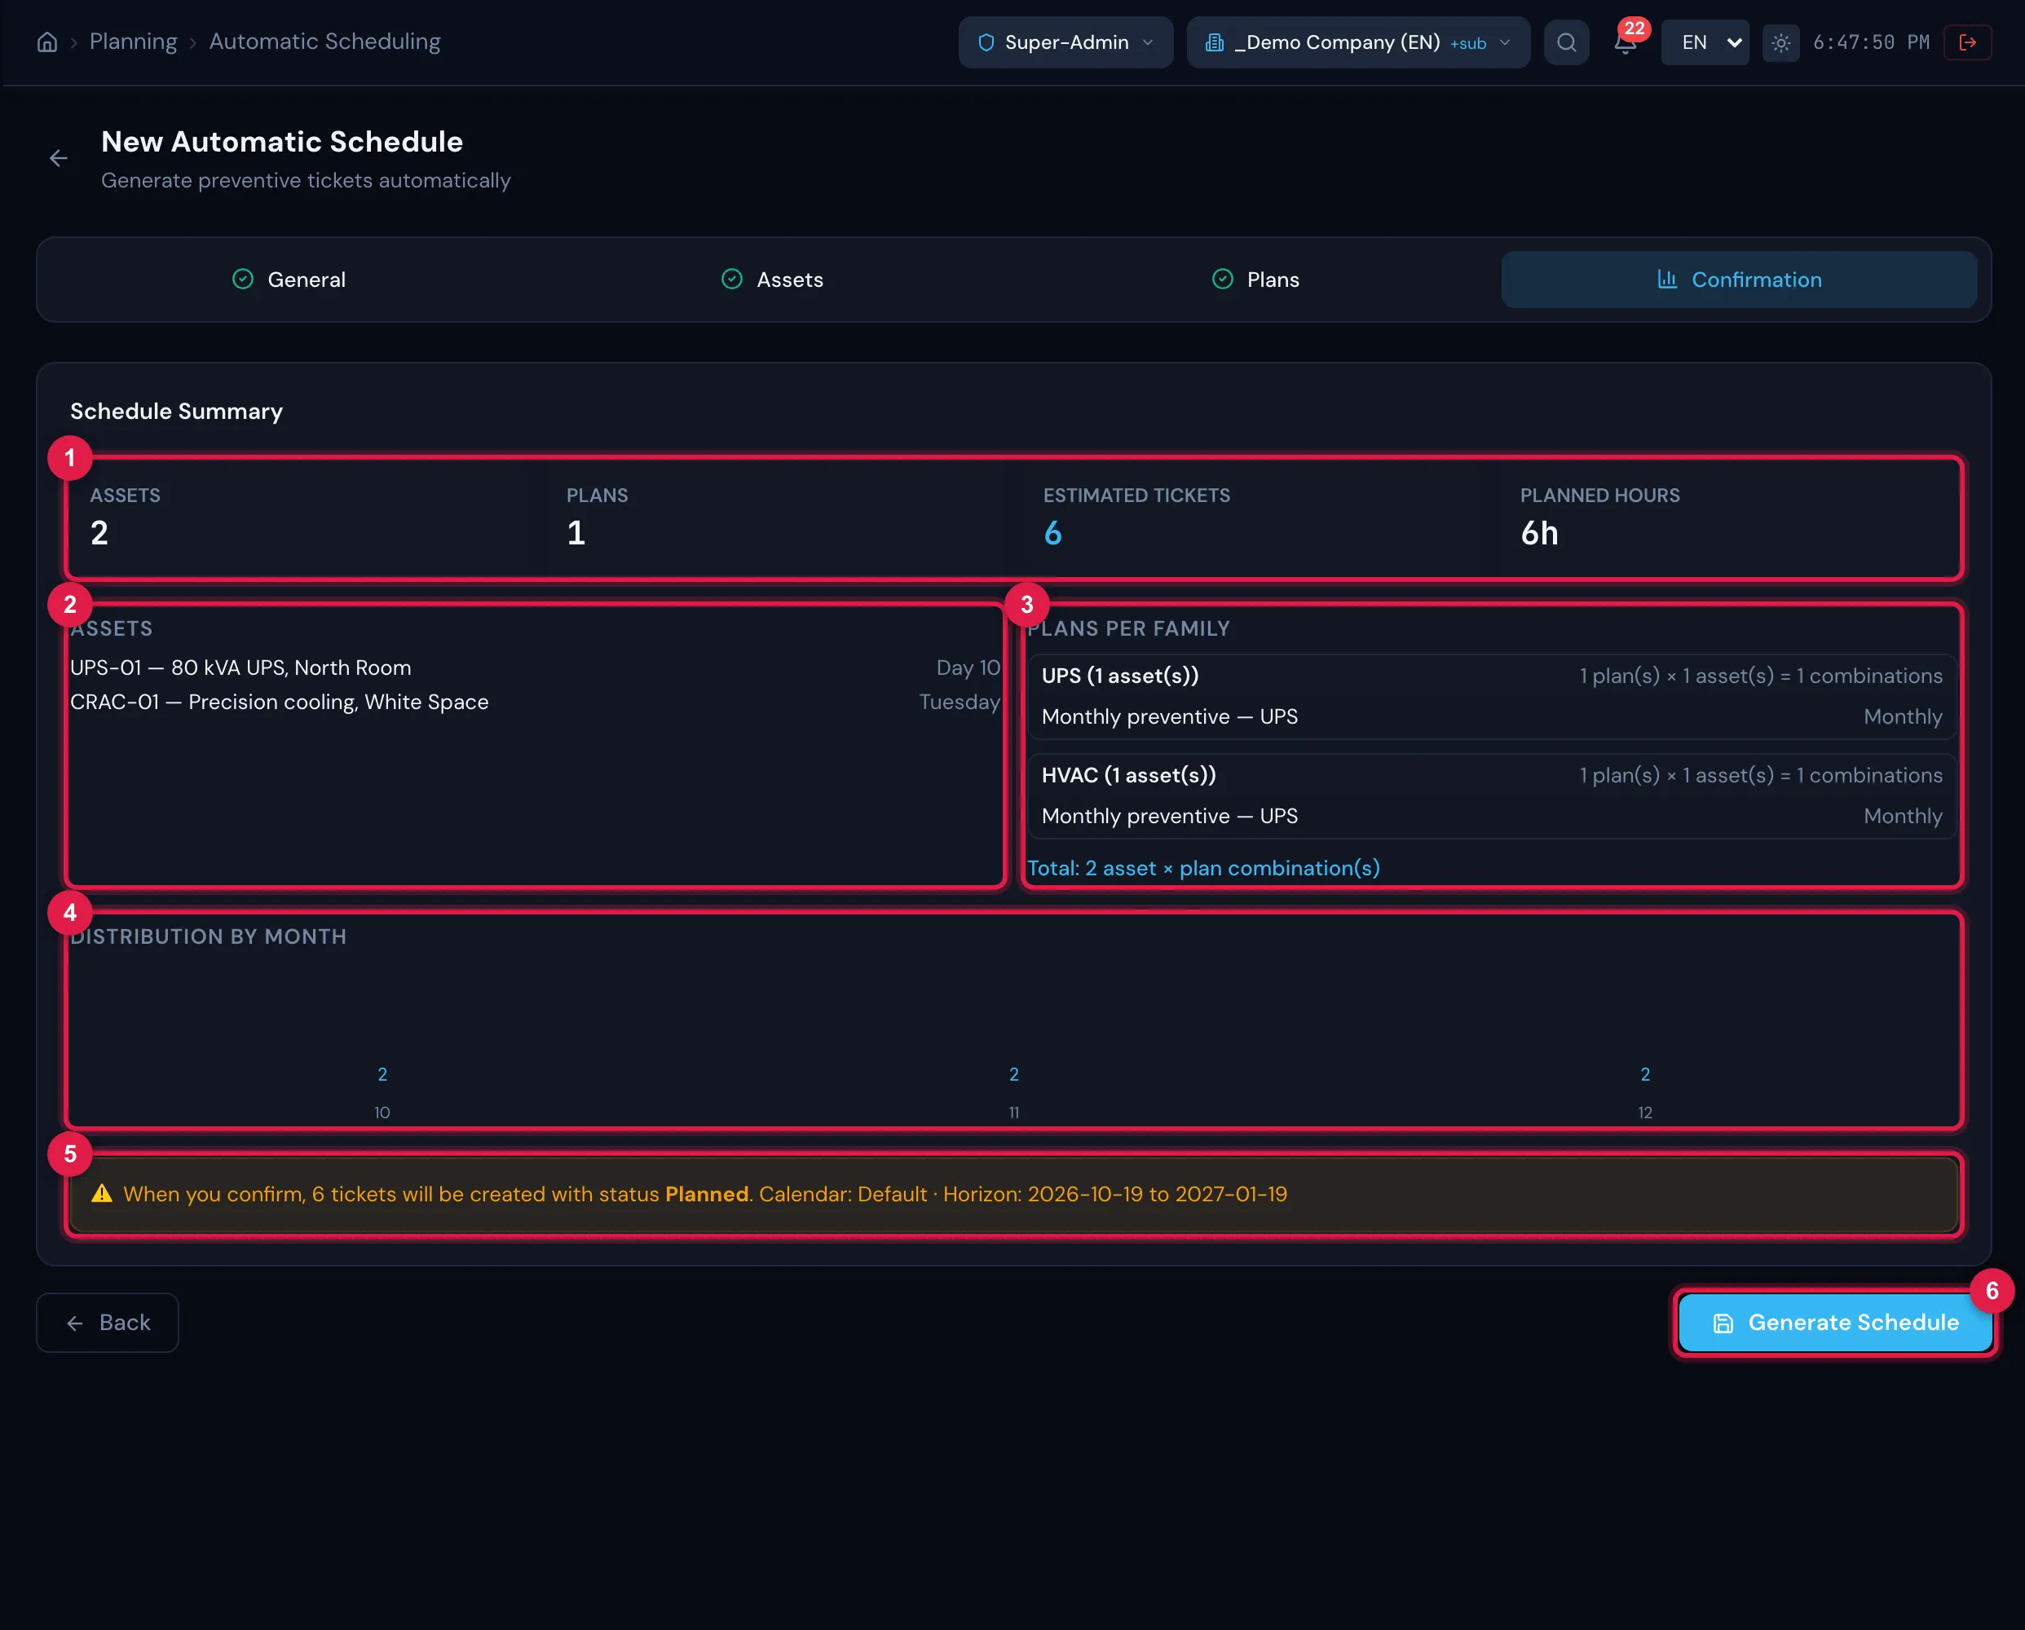Screen dimensions: 2025x1630
Task: Go to the home icon in breadcrumb
Action: (x=47, y=42)
